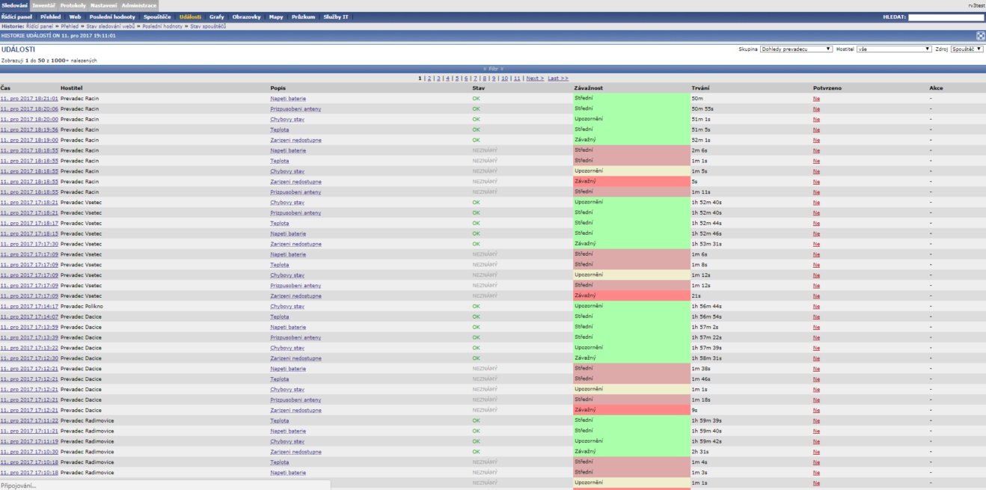Open Chybovy stav for Prevadec Polikno
Image resolution: width=986 pixels, height=490 pixels.
287,306
